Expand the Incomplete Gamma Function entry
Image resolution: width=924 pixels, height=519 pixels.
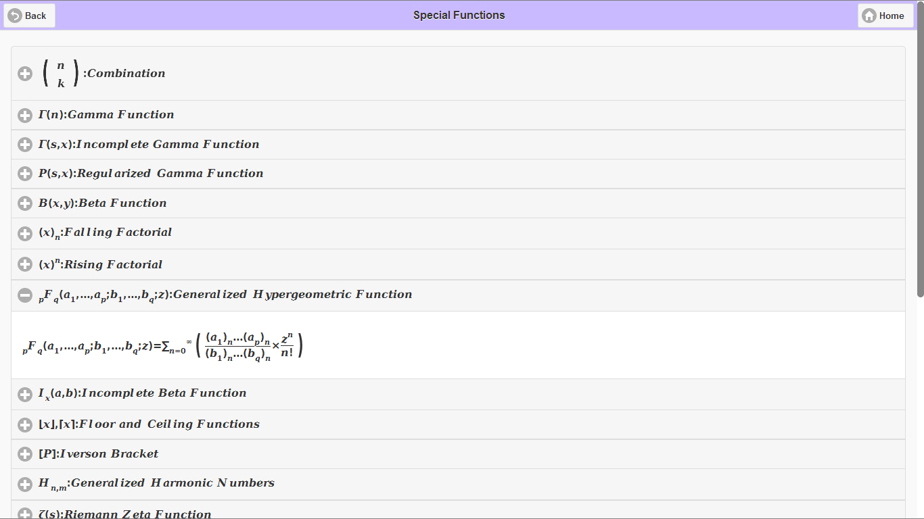pos(25,144)
